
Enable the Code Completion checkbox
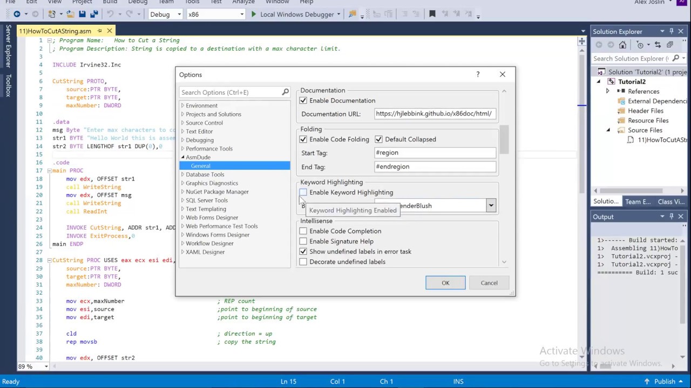click(303, 231)
